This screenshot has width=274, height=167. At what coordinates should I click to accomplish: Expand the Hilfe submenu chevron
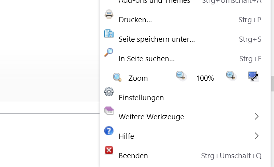click(x=257, y=136)
